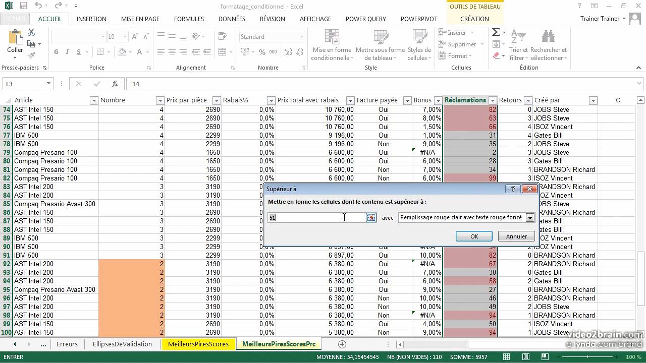Open the Article column filter dropdown

click(x=93, y=100)
